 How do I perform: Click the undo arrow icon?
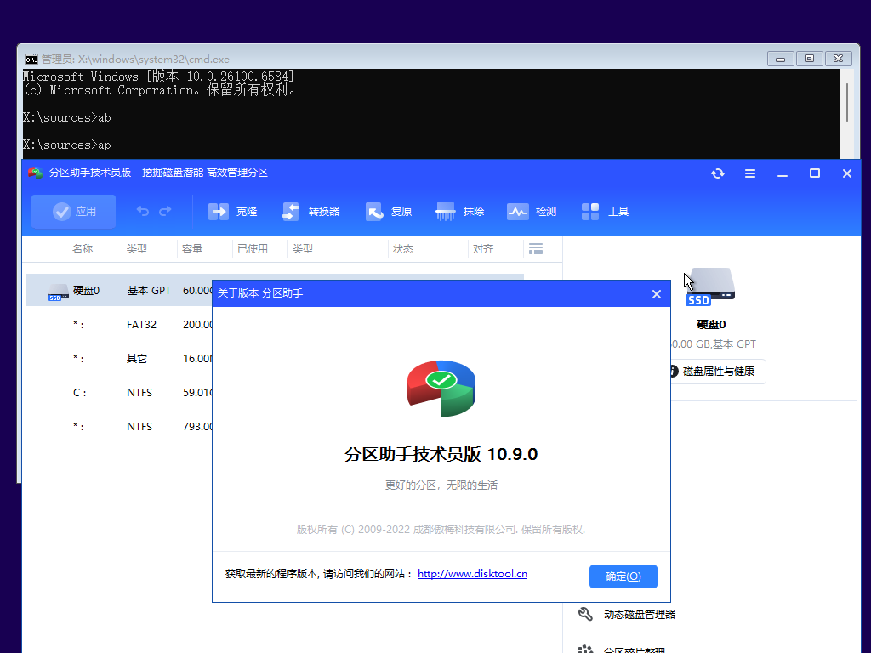click(143, 211)
